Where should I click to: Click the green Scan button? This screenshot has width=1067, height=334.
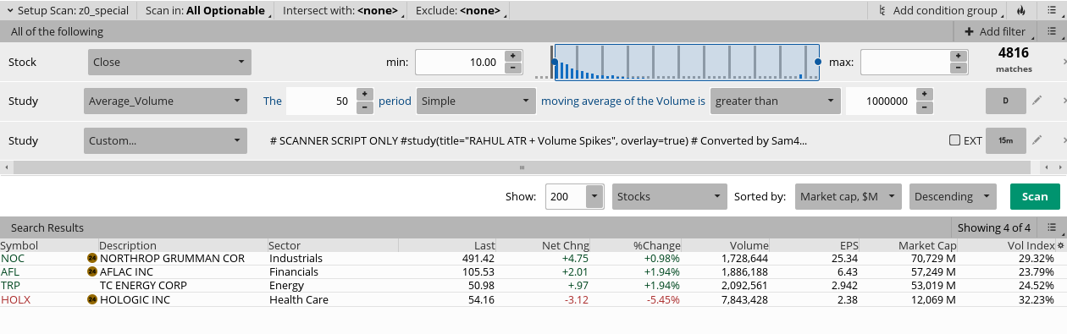click(1035, 196)
